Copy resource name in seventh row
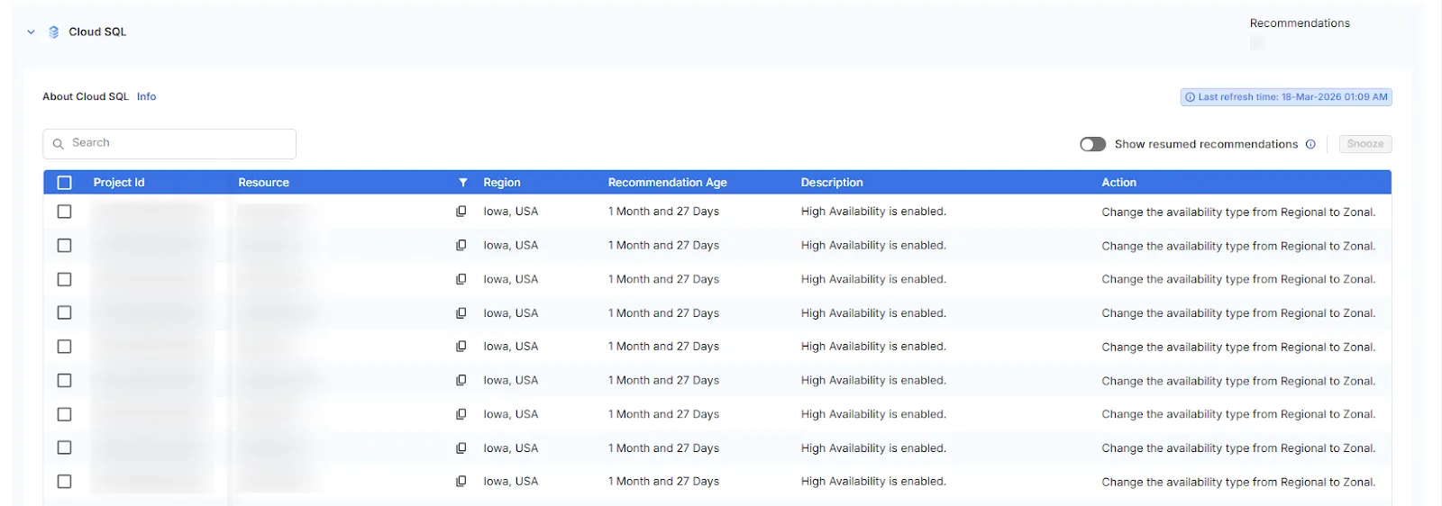Image resolution: width=1442 pixels, height=506 pixels. [461, 414]
